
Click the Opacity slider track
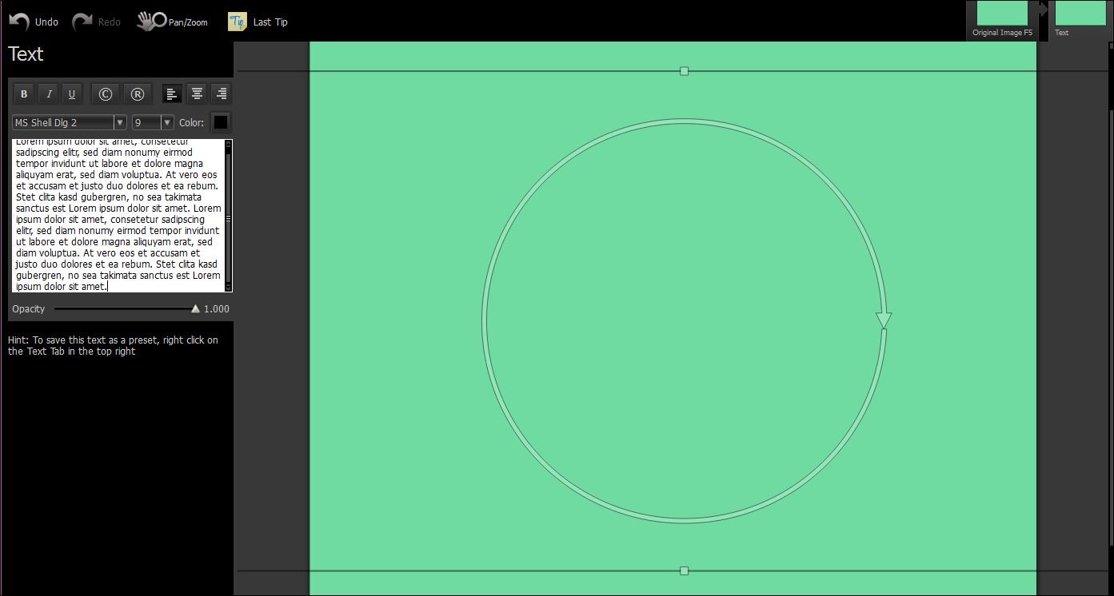click(x=126, y=308)
